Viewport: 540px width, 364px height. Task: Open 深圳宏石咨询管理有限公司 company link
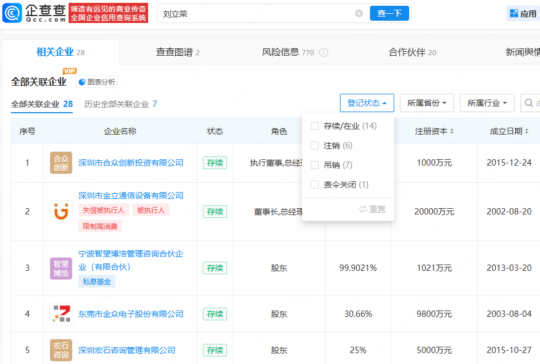pyautogui.click(x=127, y=350)
